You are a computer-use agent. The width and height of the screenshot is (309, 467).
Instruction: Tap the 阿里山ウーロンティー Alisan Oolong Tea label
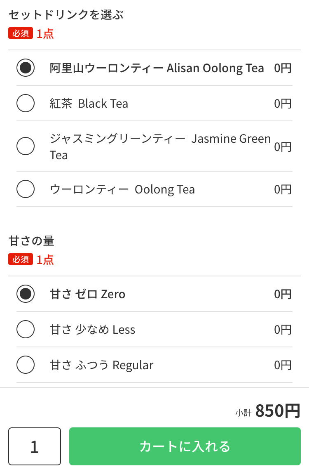157,68
